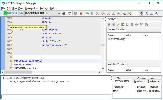Viewport: 163px width, 100px height.
Task: Click the red Stop debugging icon
Action: pos(81,13)
